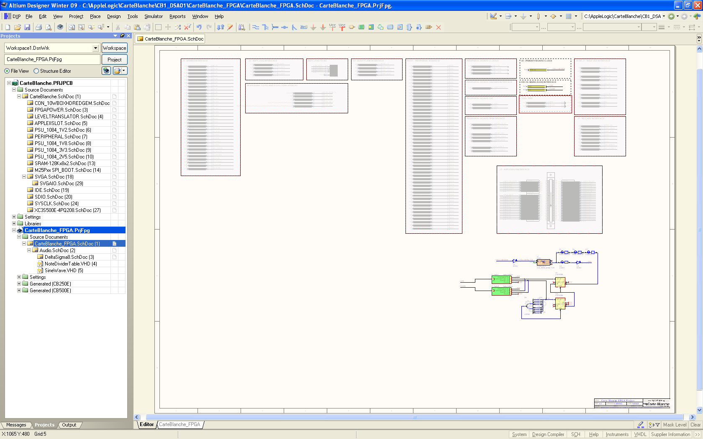Expand the Settings folder under CarteBlanche_FPGA.PrjFpg
The image size is (703, 439).
click(x=19, y=277)
